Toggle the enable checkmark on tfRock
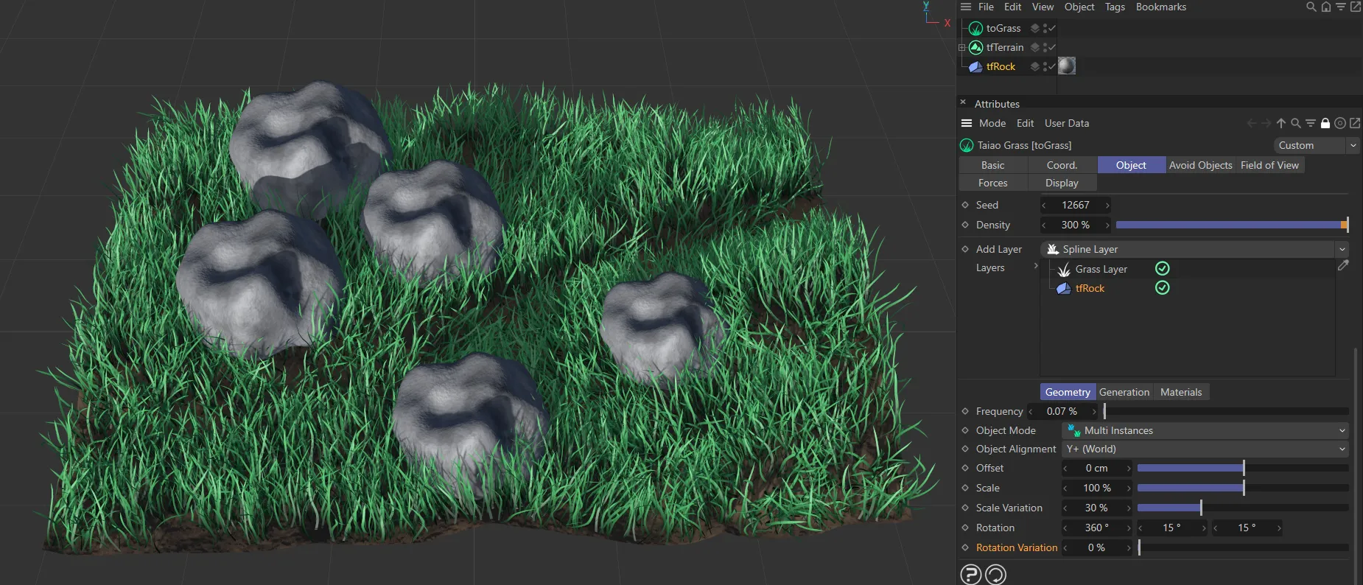 (x=1052, y=66)
